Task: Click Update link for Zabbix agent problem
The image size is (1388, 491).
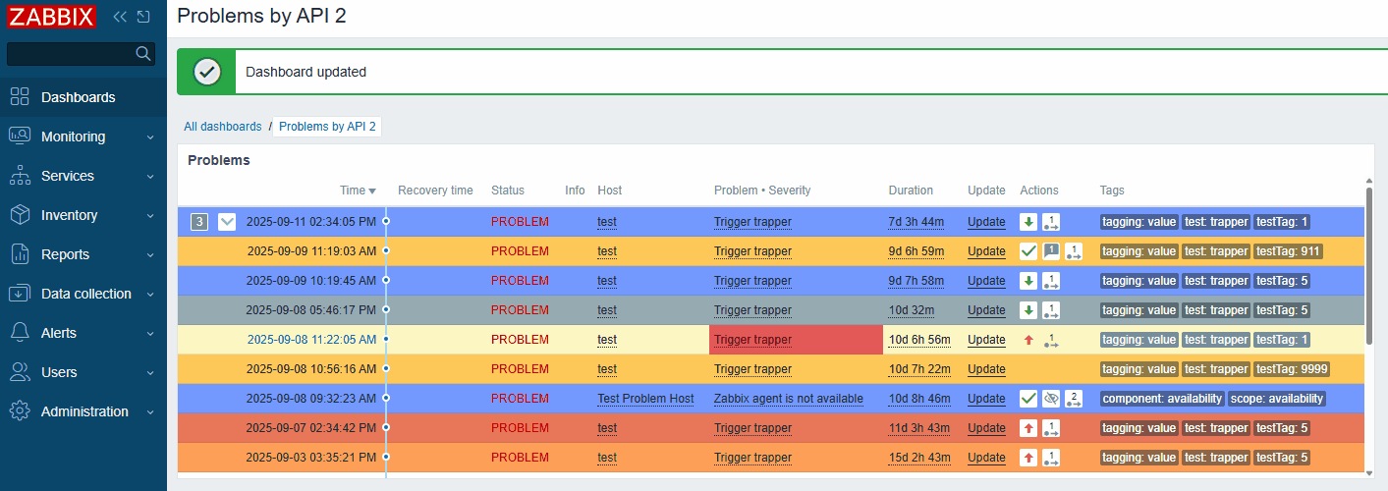Action: pyautogui.click(x=986, y=399)
